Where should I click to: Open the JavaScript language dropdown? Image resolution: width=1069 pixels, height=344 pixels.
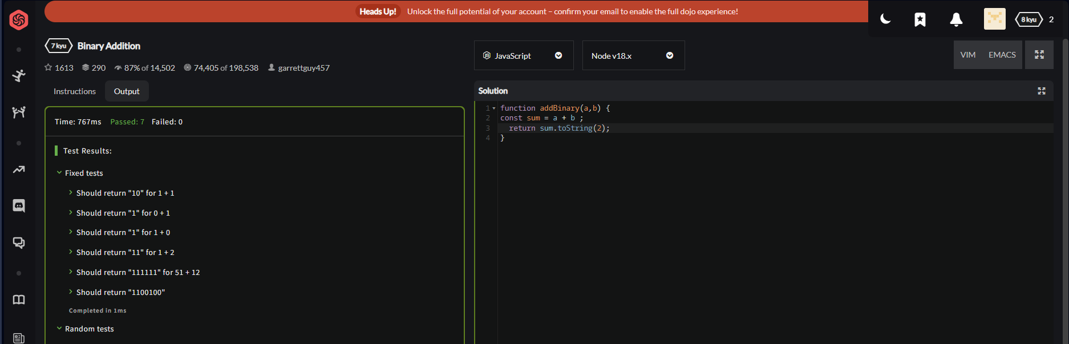coord(523,55)
